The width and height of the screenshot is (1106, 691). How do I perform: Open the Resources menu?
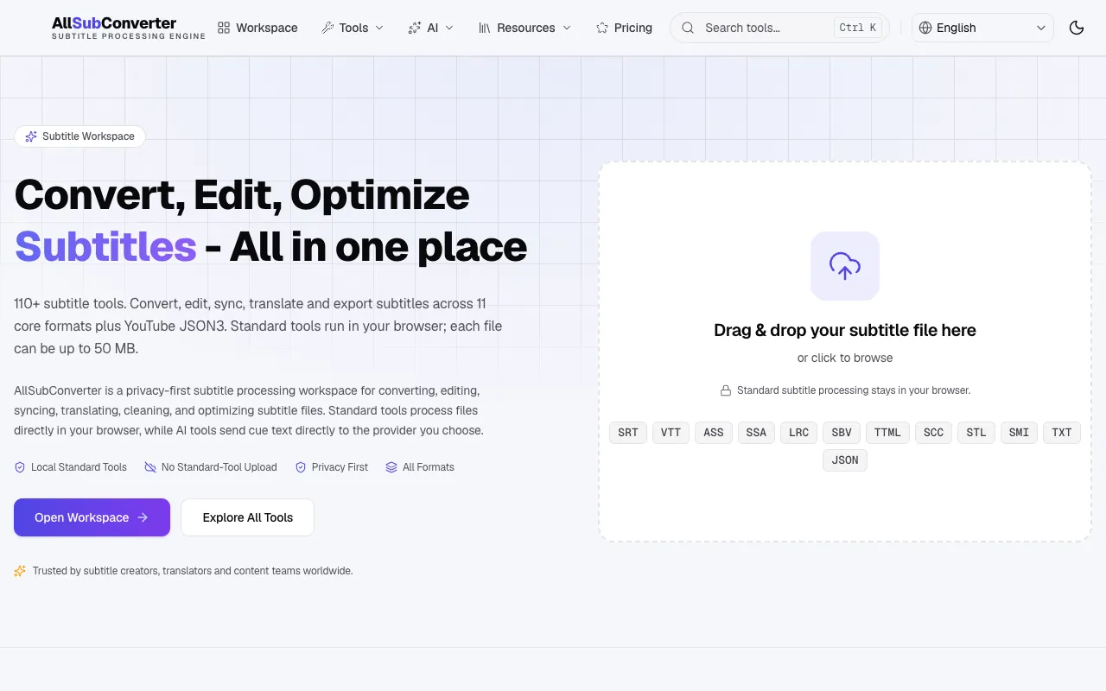coord(524,28)
